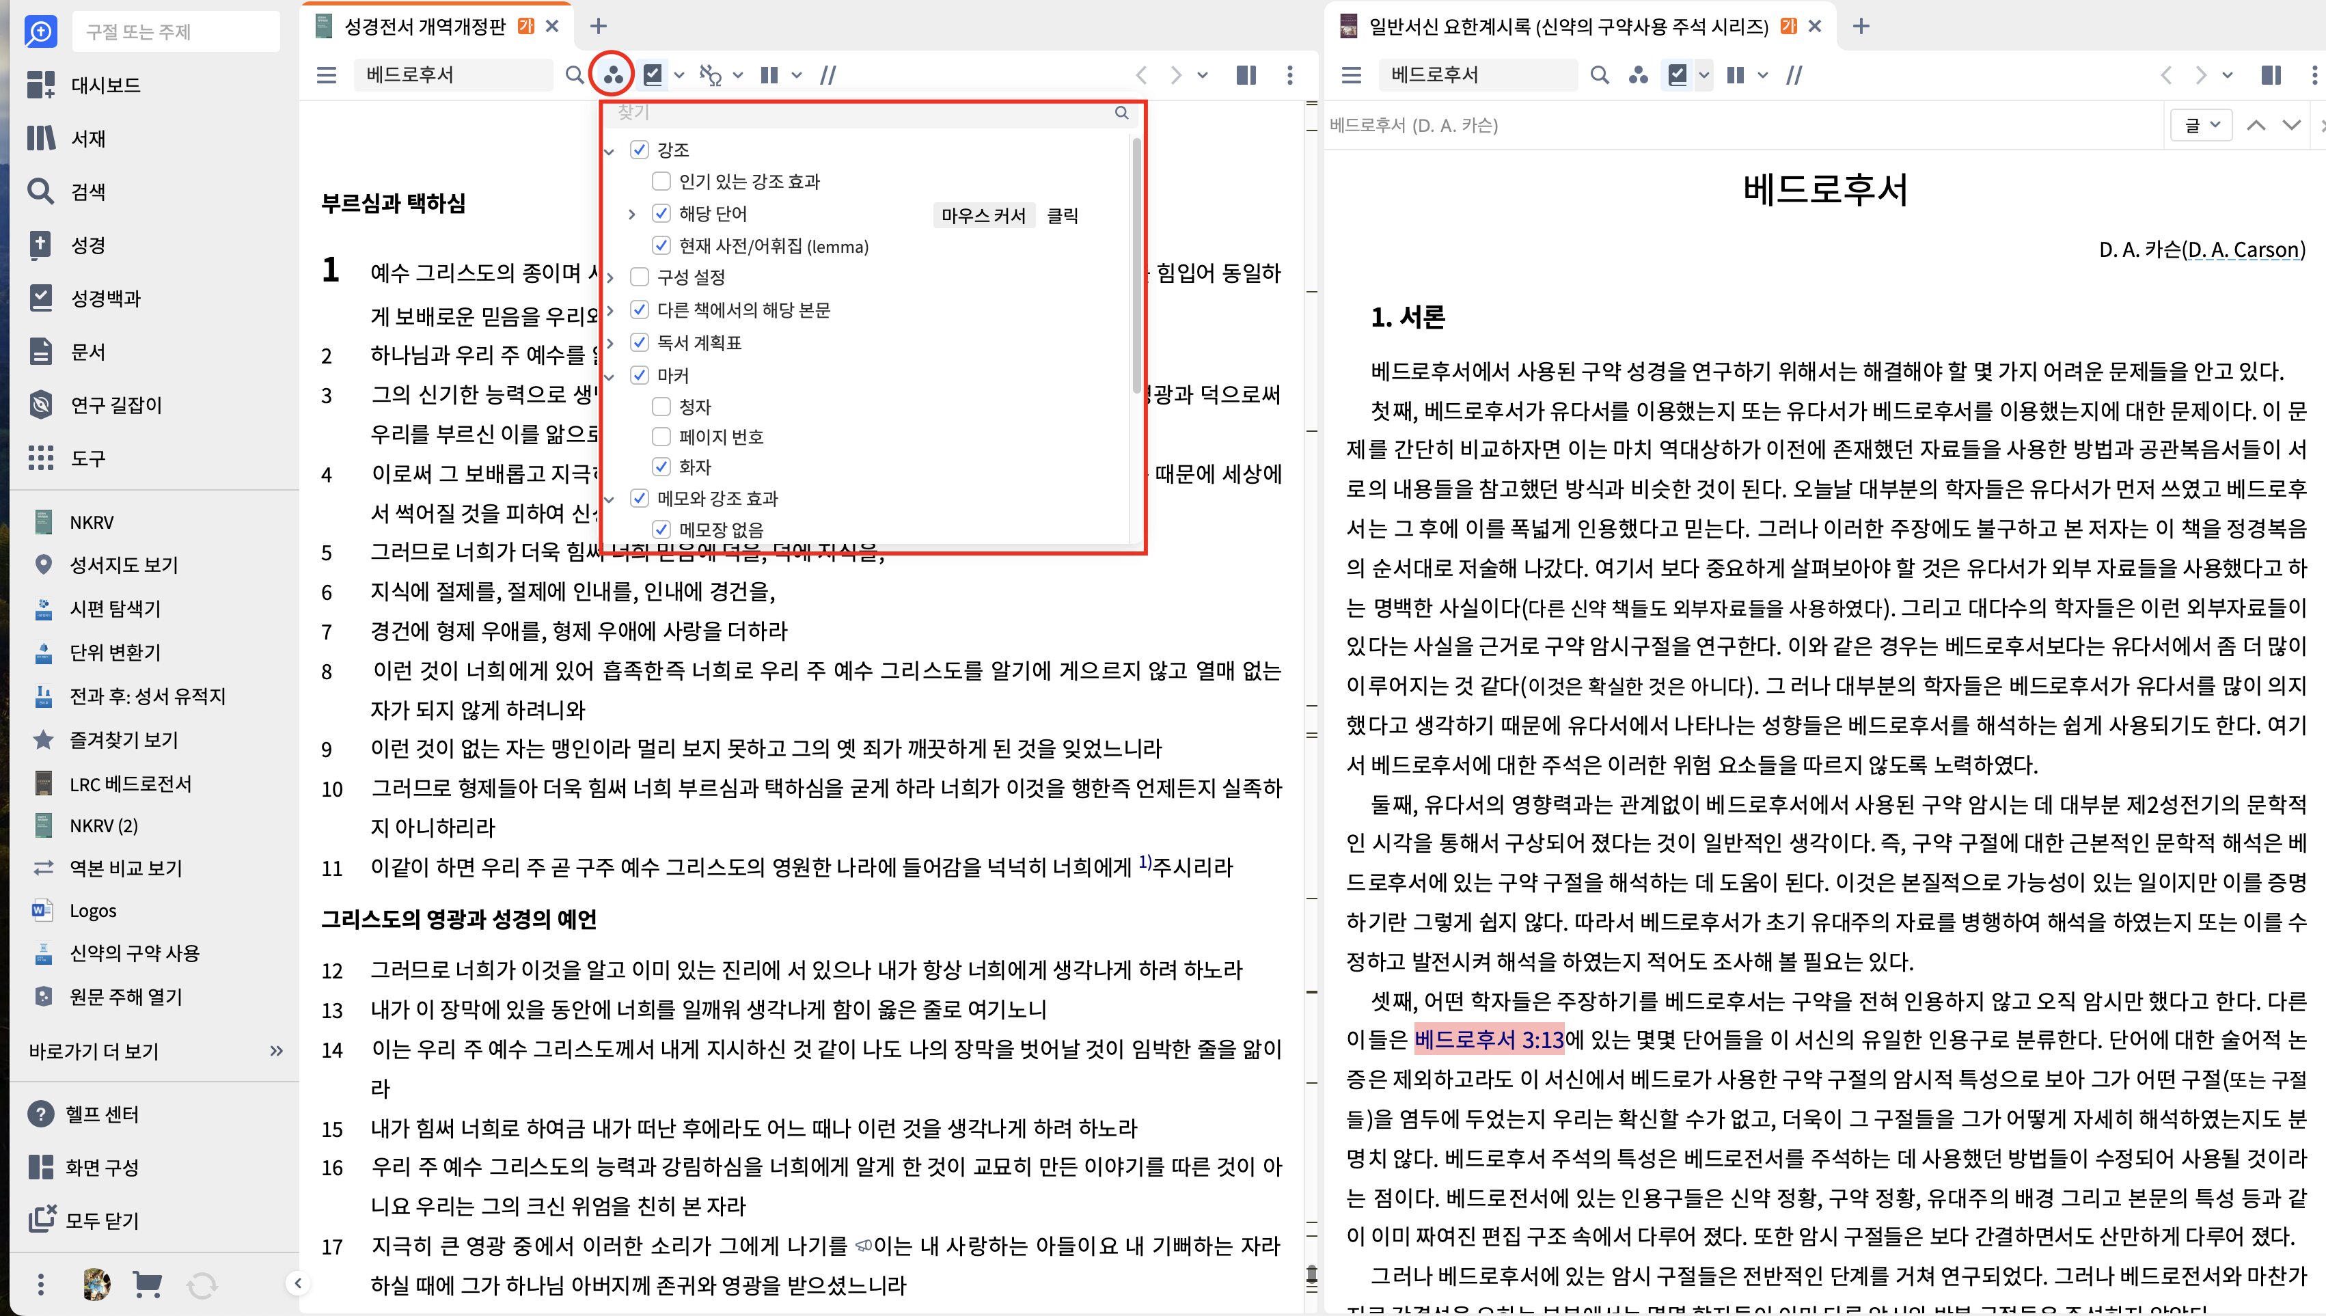
Task: Click the sync refresh icon in sidebar footer
Action: (x=202, y=1285)
